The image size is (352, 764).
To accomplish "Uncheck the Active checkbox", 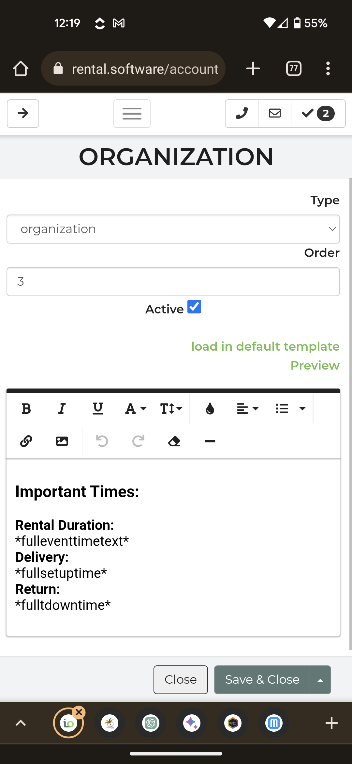I will 194,307.
